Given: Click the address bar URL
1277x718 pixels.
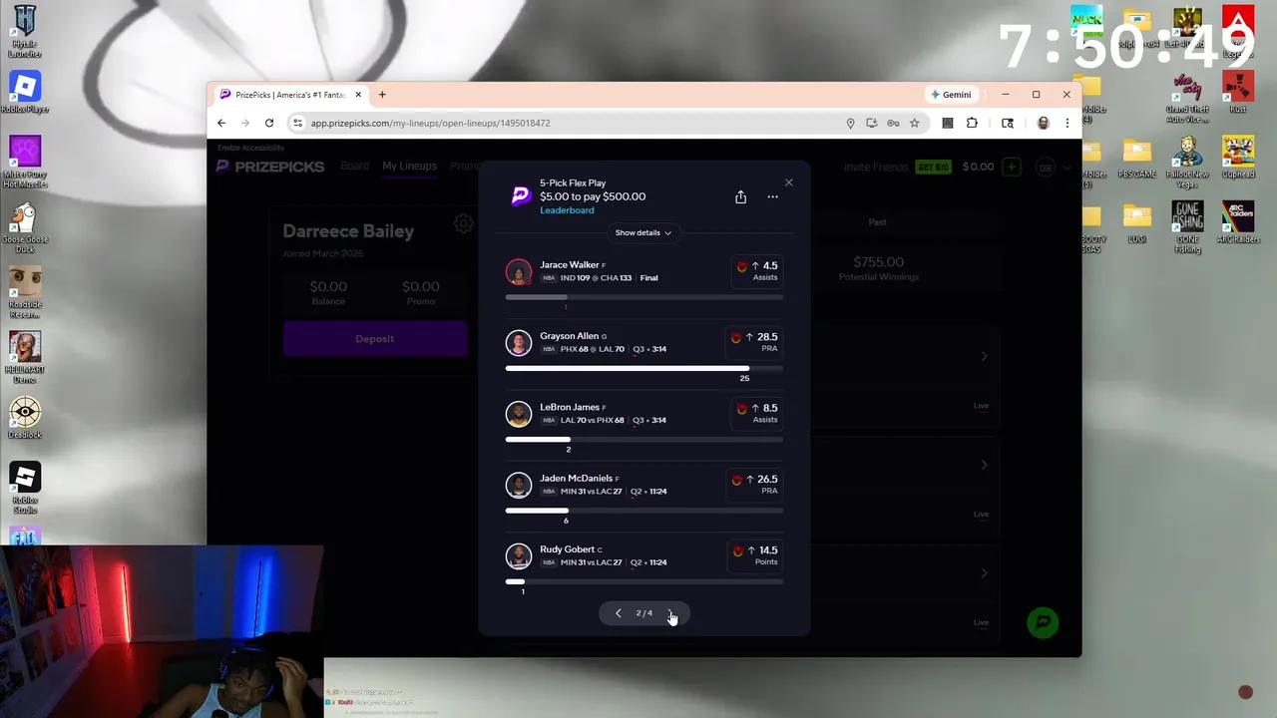Looking at the screenshot, I should tap(430, 124).
